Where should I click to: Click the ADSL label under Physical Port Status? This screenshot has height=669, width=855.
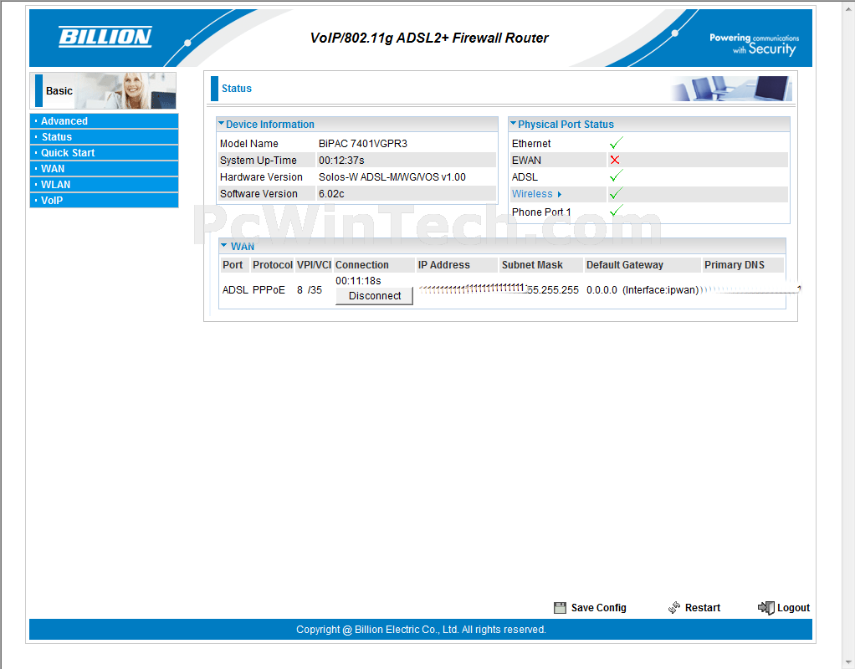coord(525,177)
